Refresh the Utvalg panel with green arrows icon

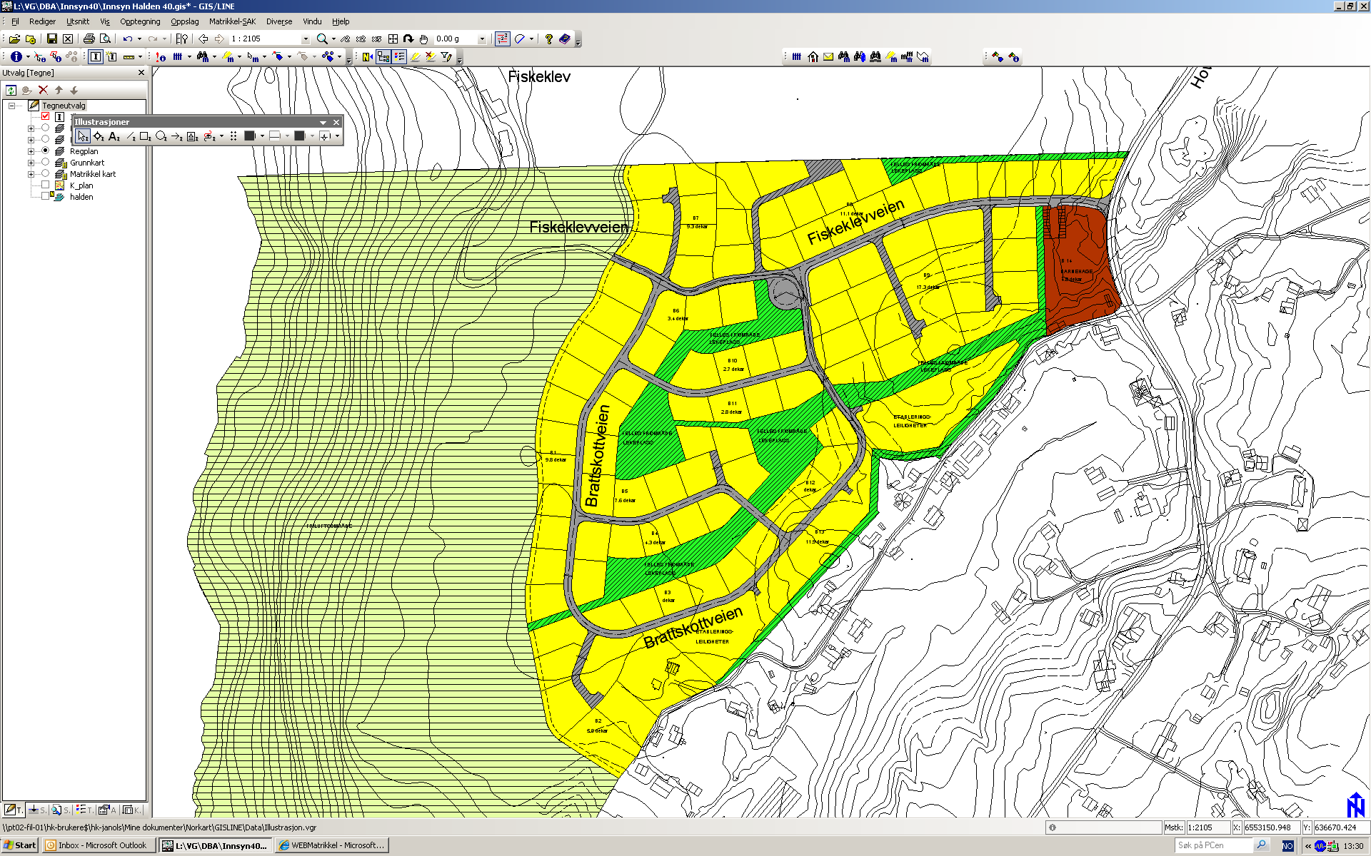point(11,90)
